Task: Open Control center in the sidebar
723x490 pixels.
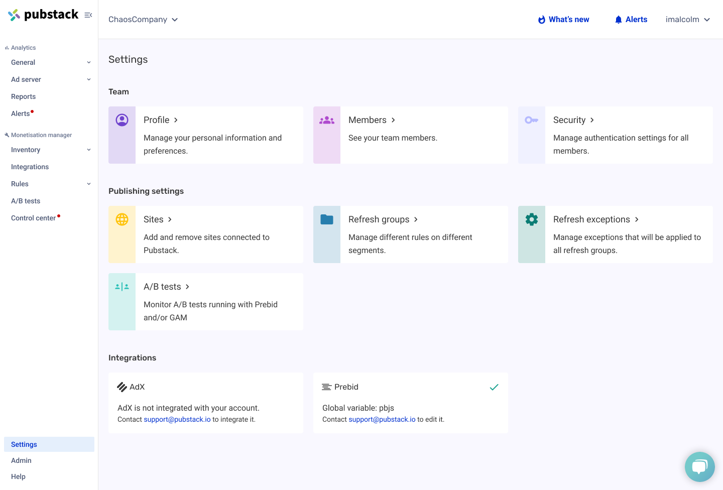Action: coord(34,218)
